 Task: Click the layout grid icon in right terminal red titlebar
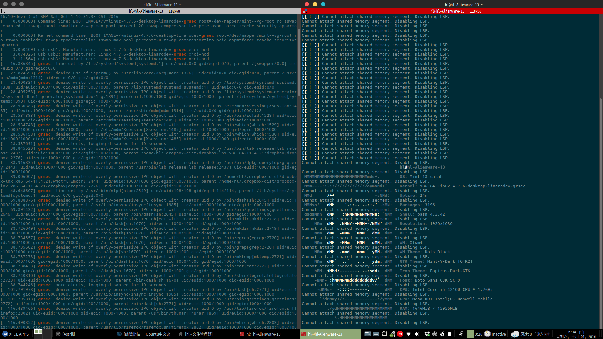pos(305,11)
